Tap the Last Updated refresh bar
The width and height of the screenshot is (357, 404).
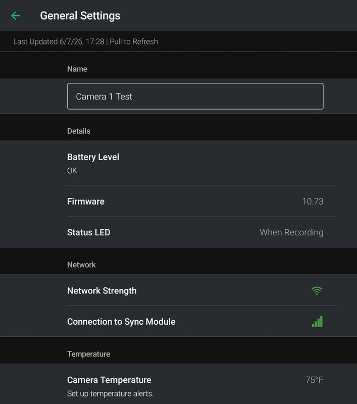(x=179, y=41)
